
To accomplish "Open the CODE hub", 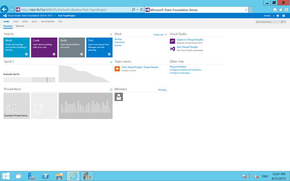I will coord(16,22).
